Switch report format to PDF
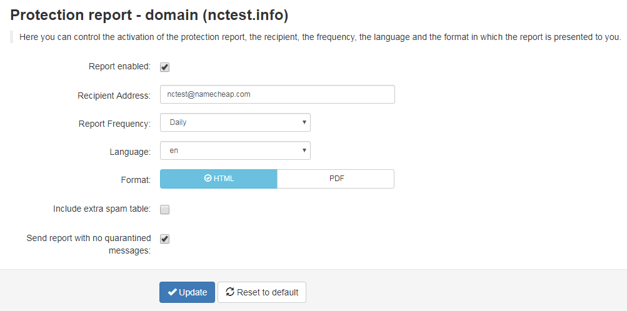Image resolution: width=627 pixels, height=311 pixels. point(336,179)
